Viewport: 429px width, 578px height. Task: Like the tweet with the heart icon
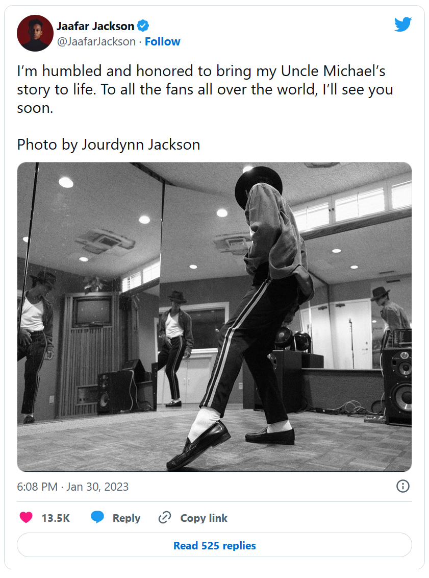[26, 518]
